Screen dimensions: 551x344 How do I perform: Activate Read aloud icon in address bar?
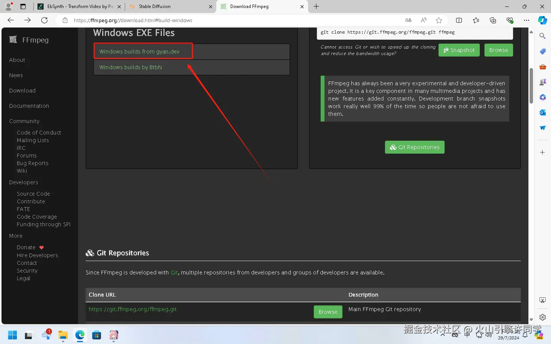click(424, 20)
